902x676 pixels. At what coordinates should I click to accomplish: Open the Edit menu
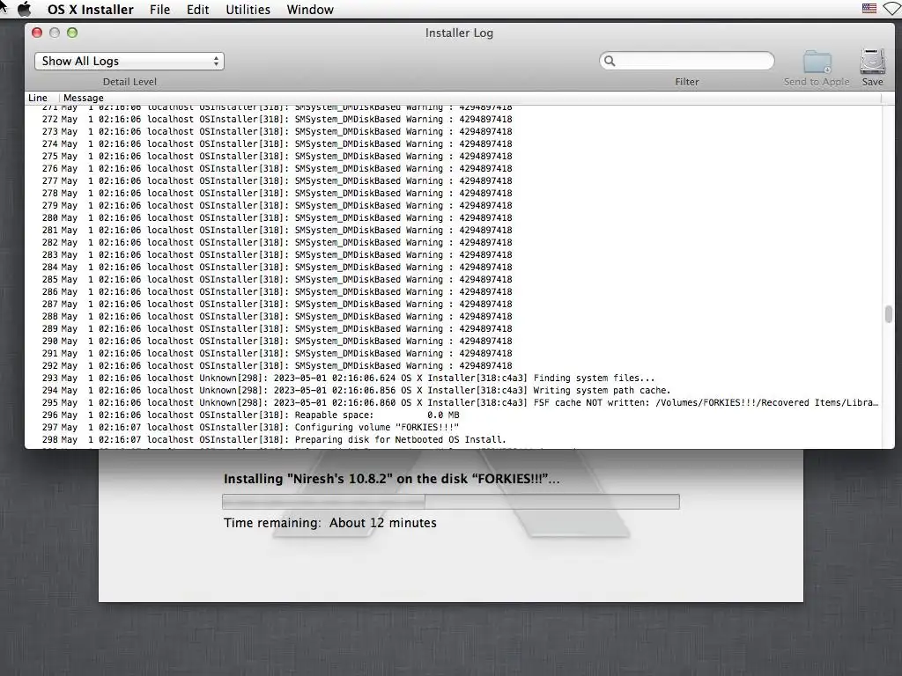click(197, 10)
